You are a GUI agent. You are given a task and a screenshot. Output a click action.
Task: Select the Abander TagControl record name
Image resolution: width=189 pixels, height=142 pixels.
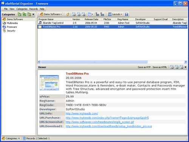click(x=53, y=23)
